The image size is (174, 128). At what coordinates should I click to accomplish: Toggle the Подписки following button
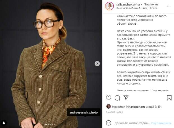tap(151, 4)
